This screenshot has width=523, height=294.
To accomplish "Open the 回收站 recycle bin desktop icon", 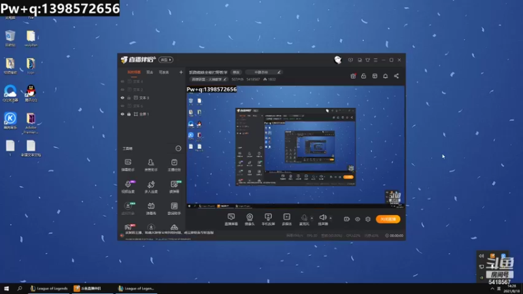I will click(x=10, y=38).
